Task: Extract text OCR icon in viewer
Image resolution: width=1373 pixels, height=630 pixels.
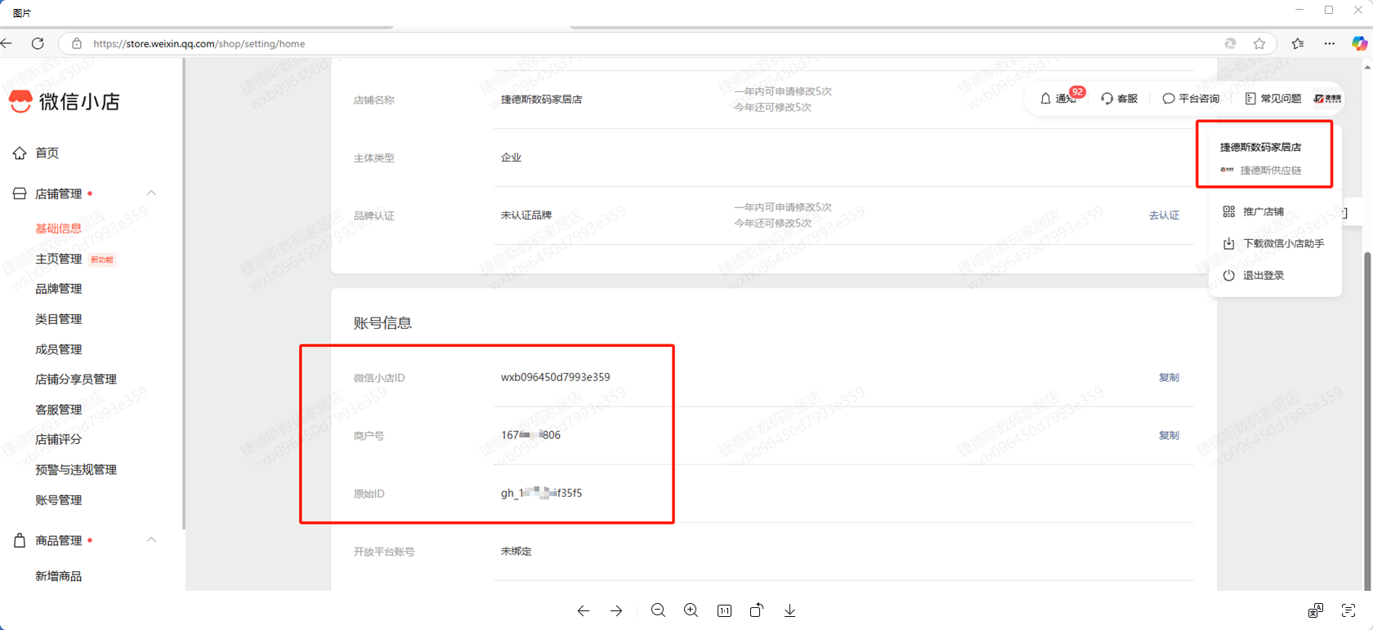Action: coord(1348,610)
